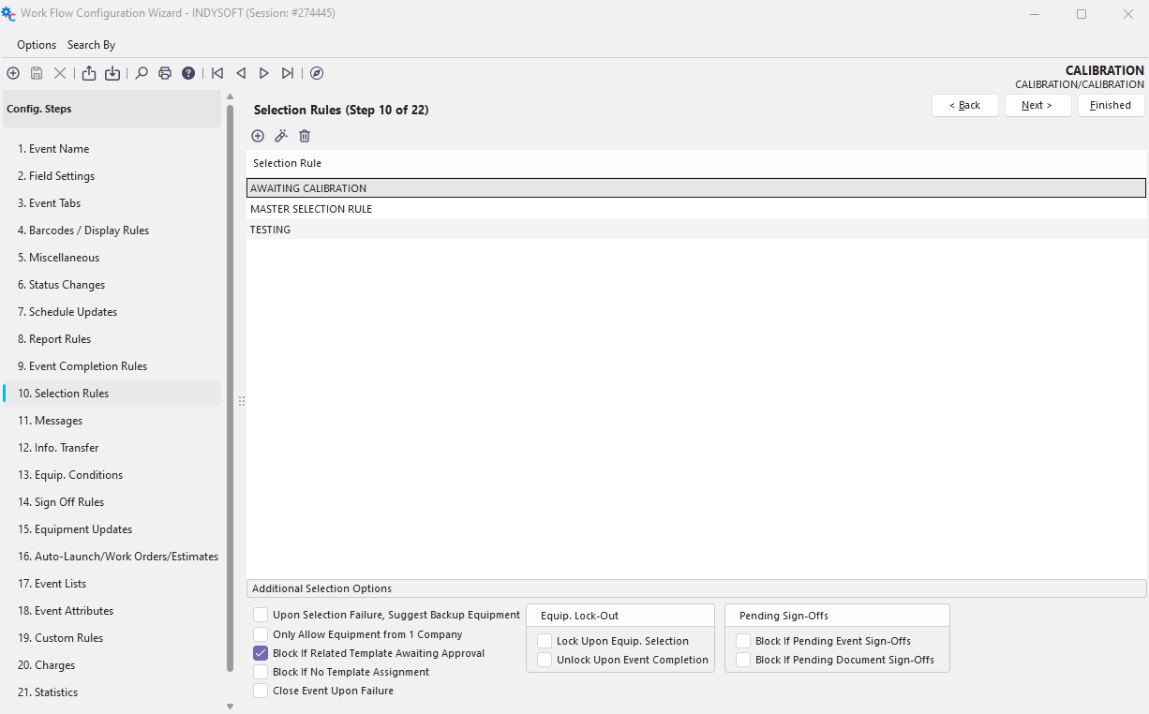
Task: Click the magic wand selection rule icon
Action: coord(281,136)
